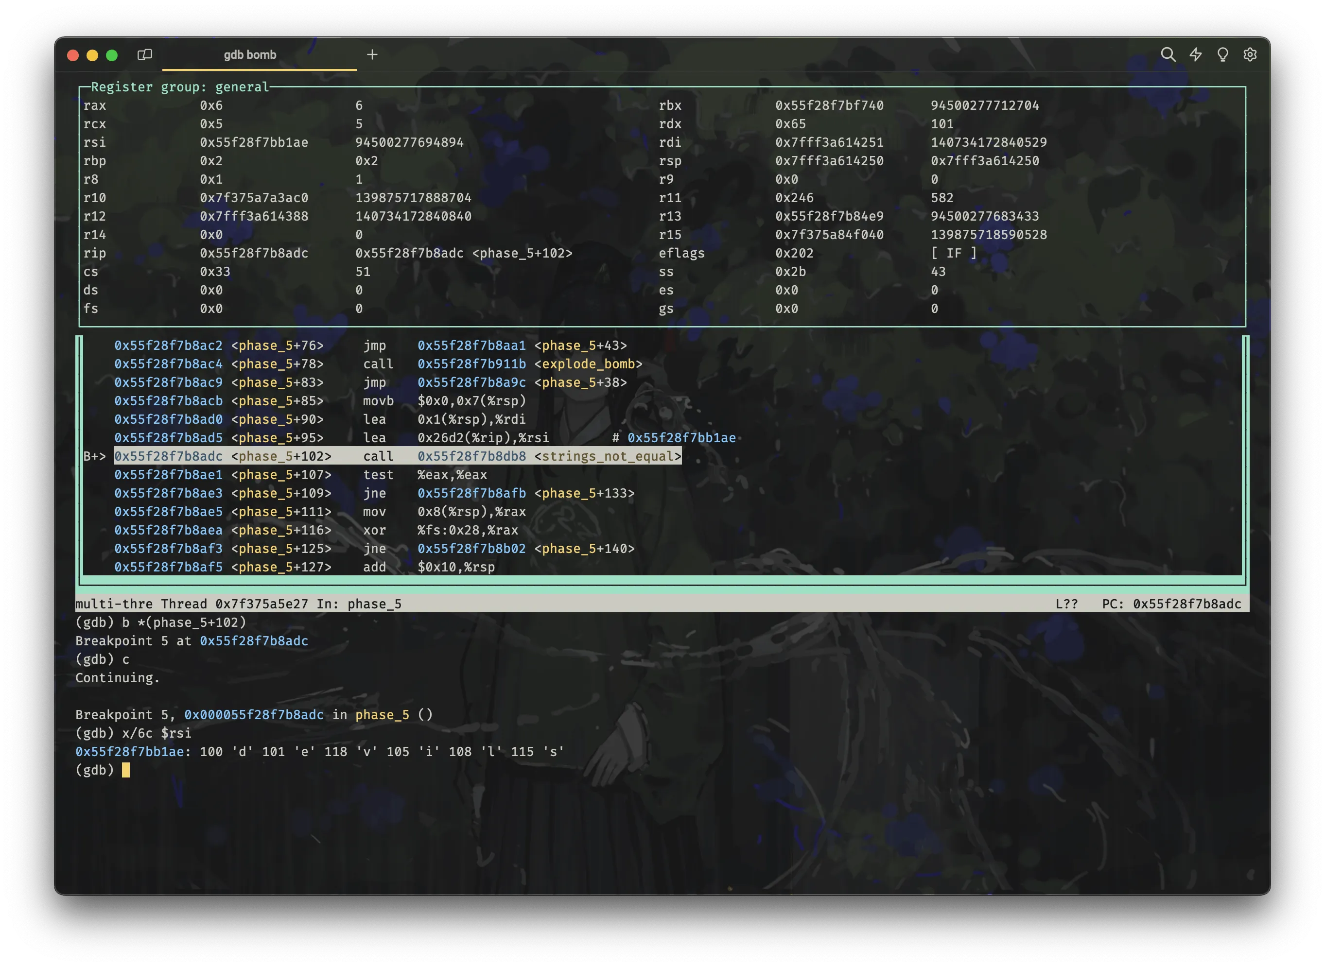The image size is (1325, 967).
Task: Click the 'Continuing.' output line
Action: (x=118, y=677)
